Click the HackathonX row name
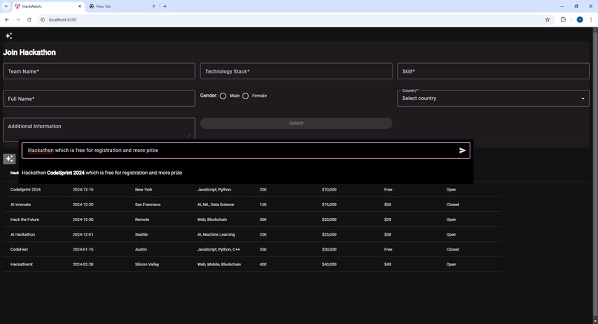Screen dimensions: 598x324 22,264
